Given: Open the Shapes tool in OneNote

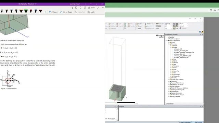Looking at the screenshot, I should click(53, 12).
